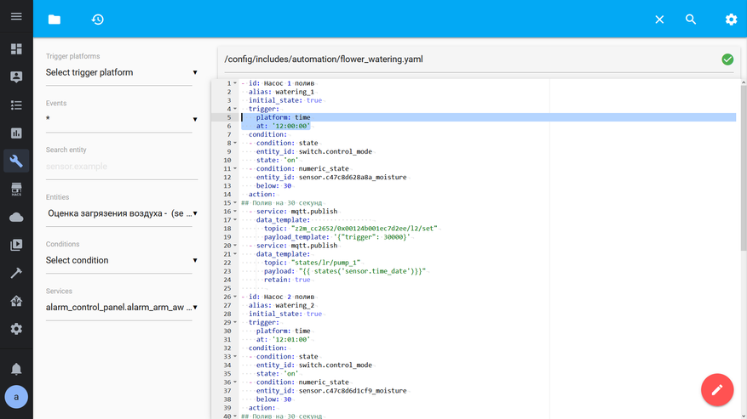This screenshot has width=747, height=419.
Task: Open editor settings gear in top bar
Action: [731, 20]
